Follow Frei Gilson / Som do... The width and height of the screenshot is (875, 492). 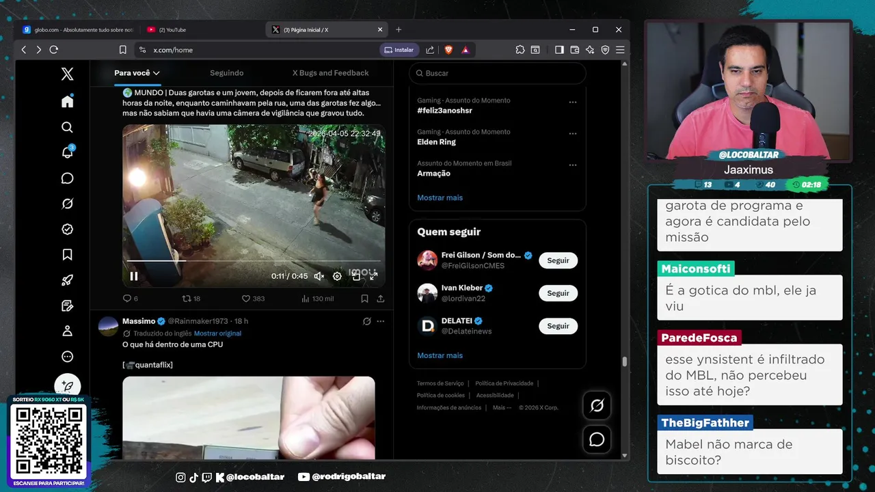[x=558, y=260]
